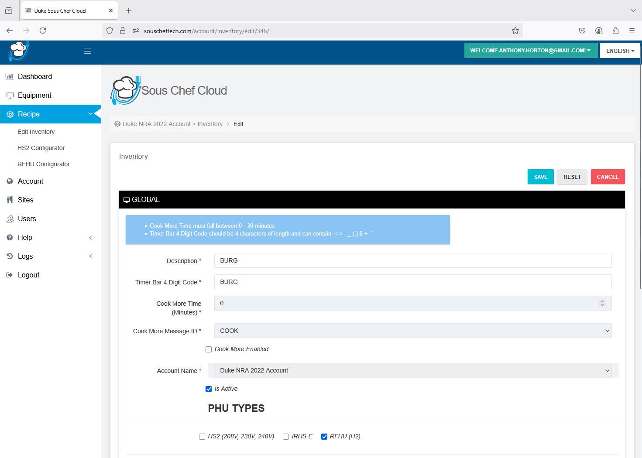Bookmark this page with star icon
The height and width of the screenshot is (458, 642).
click(515, 31)
